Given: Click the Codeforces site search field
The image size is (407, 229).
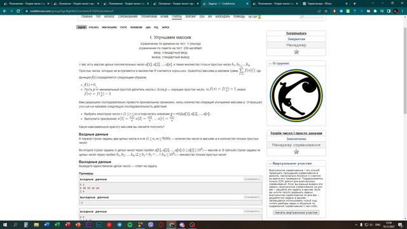Looking at the screenshot, I should tap(314, 17).
